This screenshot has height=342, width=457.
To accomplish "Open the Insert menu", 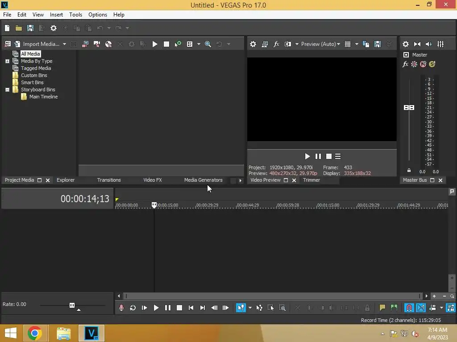I will [x=56, y=15].
